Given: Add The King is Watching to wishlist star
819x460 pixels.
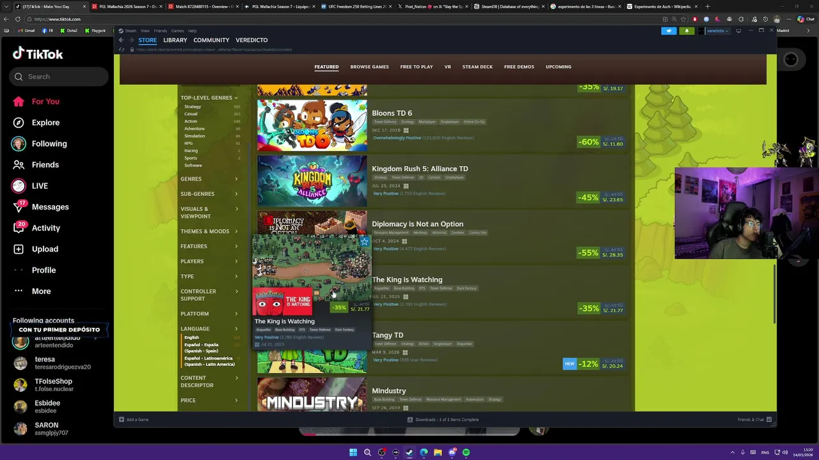Looking at the screenshot, I should coord(364,241).
